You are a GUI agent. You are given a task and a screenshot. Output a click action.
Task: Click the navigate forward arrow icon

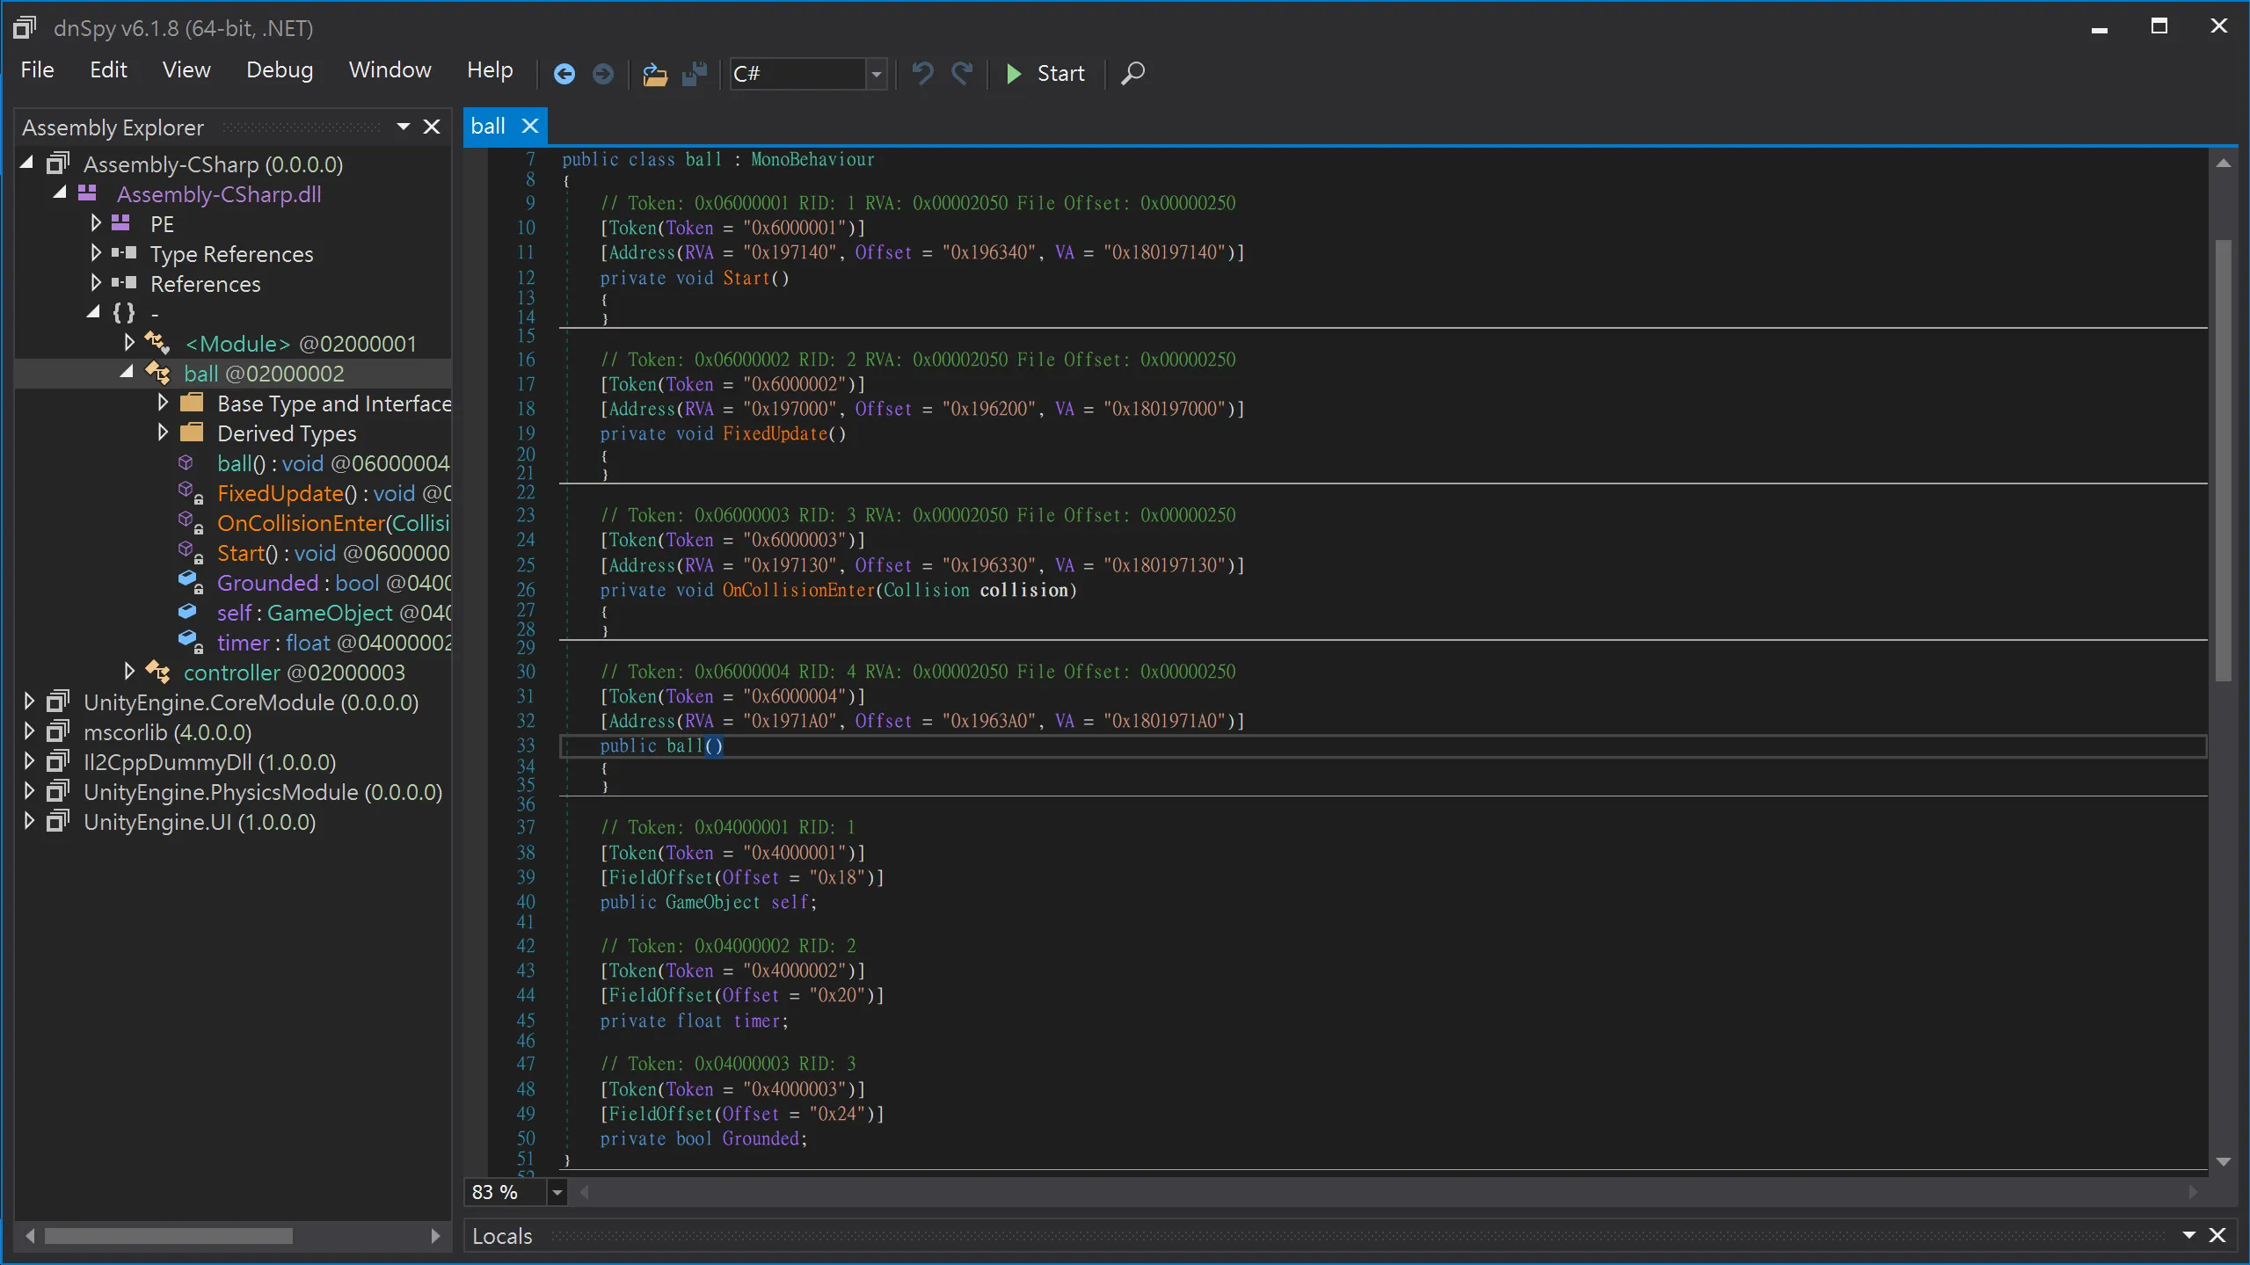coord(603,74)
